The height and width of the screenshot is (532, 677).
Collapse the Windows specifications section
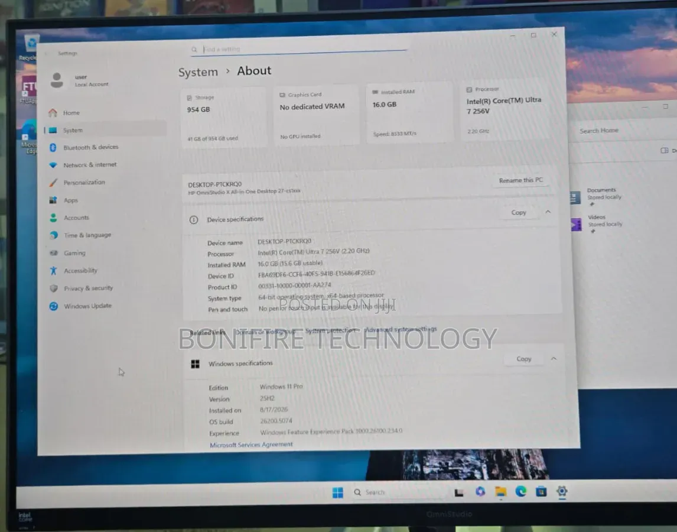point(554,359)
